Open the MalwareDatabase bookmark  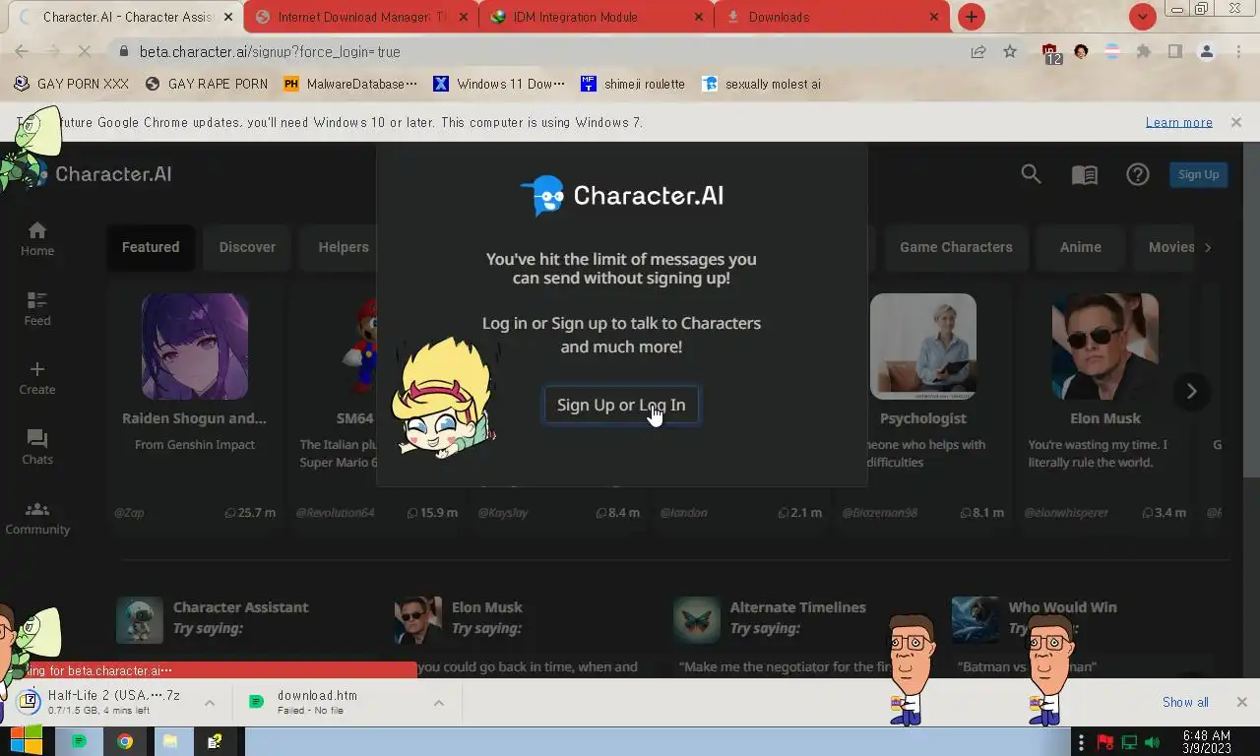coord(350,84)
